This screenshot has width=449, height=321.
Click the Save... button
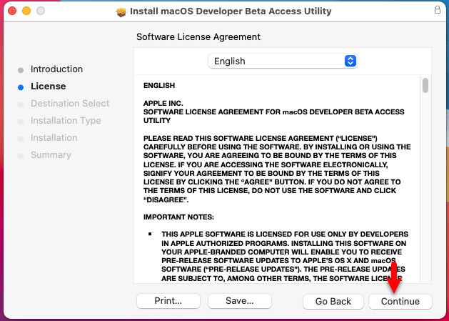[240, 301]
